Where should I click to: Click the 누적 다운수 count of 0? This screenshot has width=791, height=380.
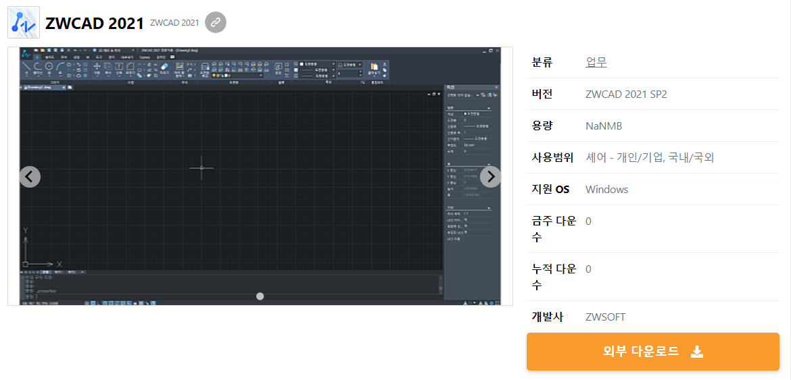coord(588,269)
